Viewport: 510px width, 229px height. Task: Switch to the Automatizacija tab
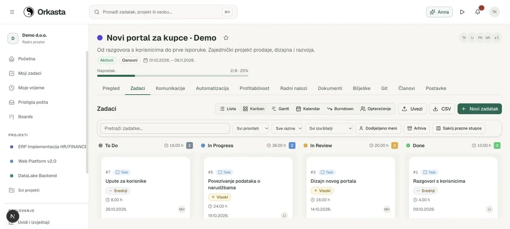tap(212, 88)
